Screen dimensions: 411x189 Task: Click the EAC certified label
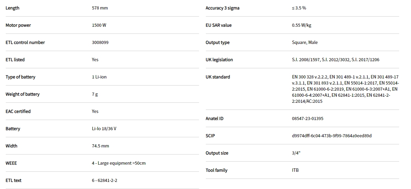coord(18,112)
